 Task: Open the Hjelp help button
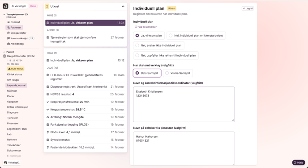tap(298, 163)
